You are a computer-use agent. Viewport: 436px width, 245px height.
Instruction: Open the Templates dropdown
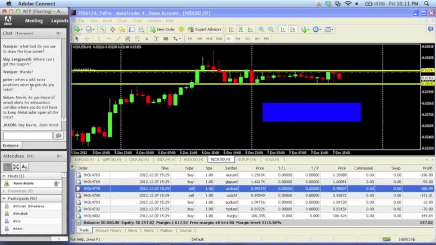[329, 29]
